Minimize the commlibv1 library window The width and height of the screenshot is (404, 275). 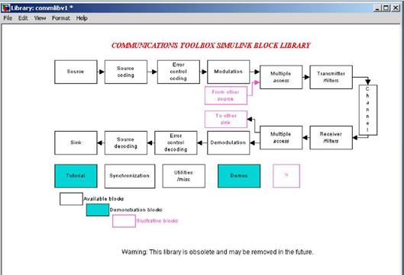click(377, 8)
